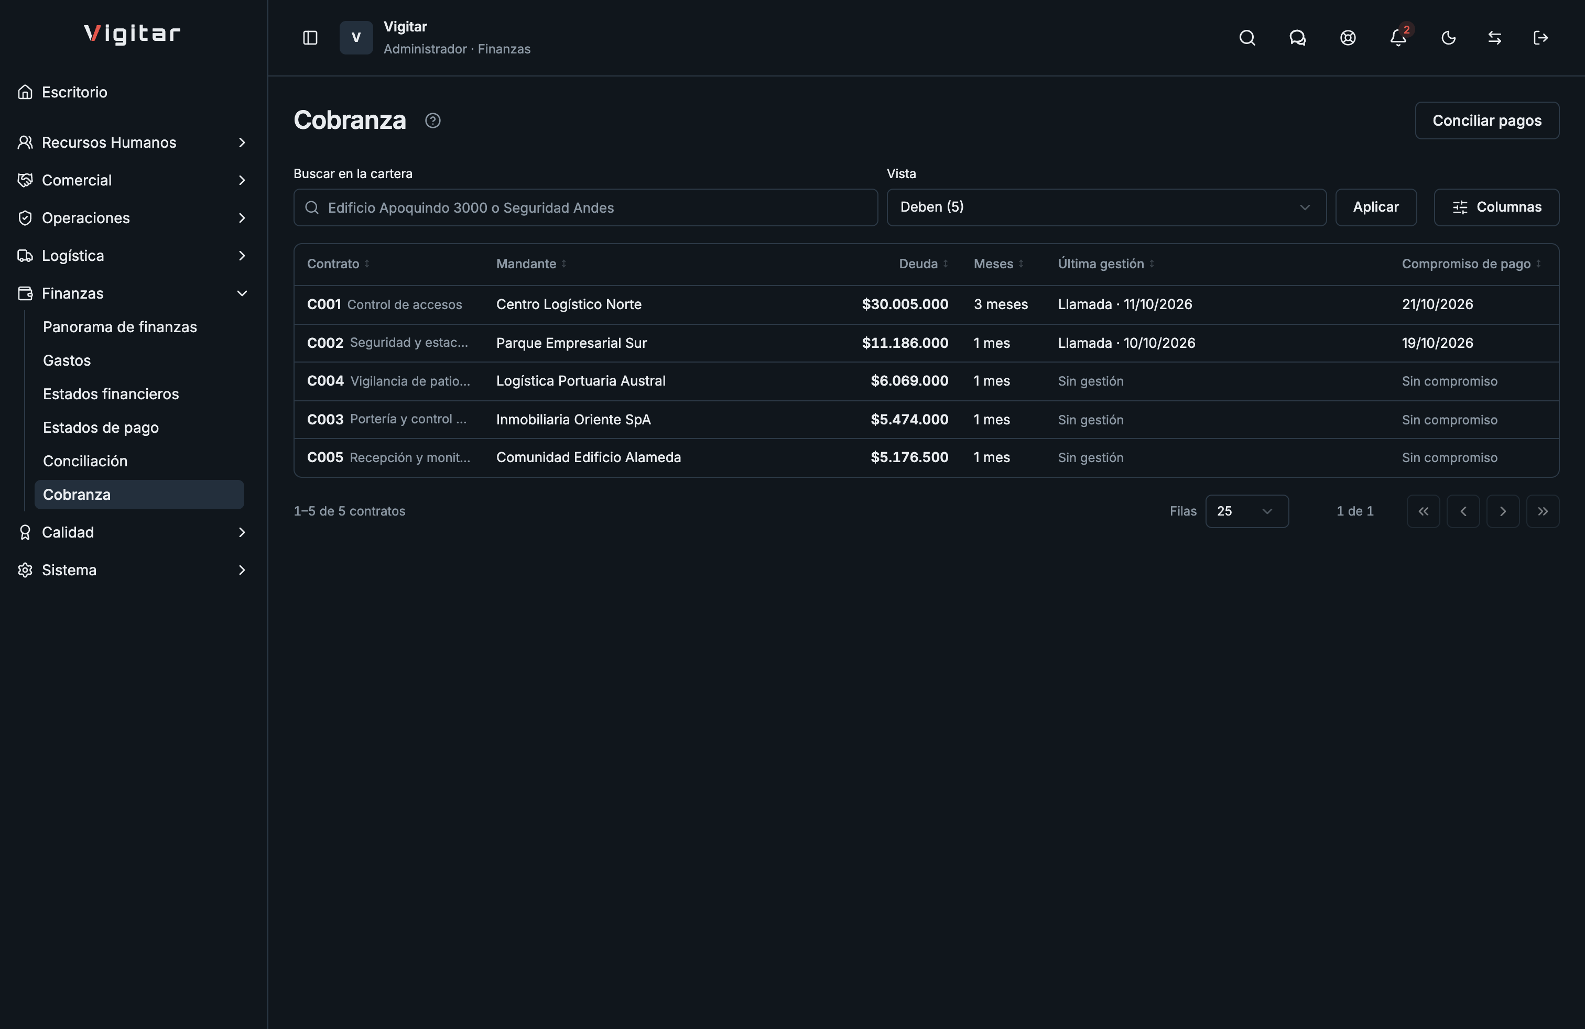1585x1029 pixels.
Task: Go to first page of results
Action: 1423,511
